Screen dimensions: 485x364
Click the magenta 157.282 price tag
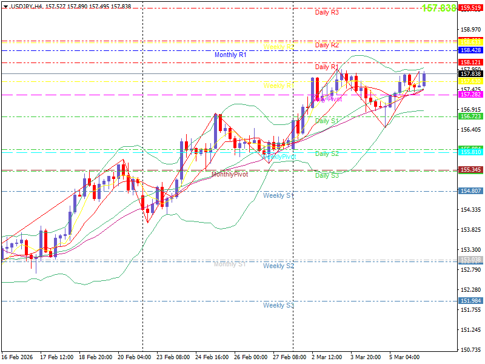[x=470, y=95]
